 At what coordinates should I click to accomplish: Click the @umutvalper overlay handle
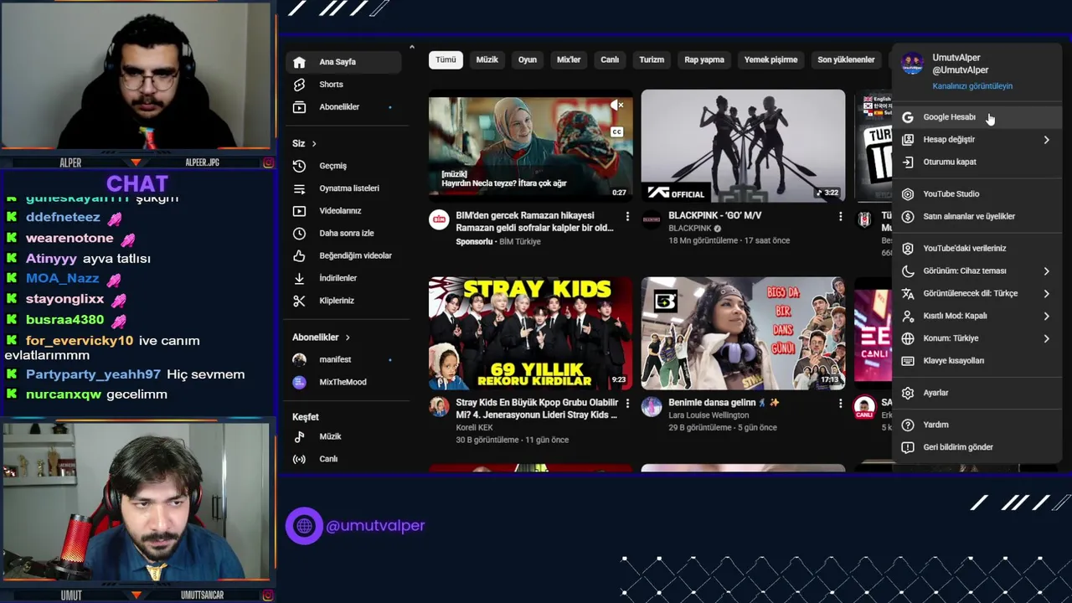375,526
